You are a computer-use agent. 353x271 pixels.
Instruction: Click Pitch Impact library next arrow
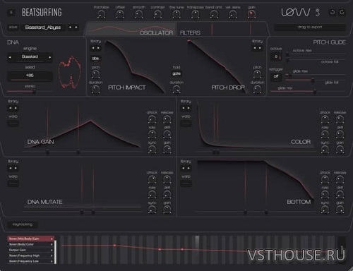click(98, 48)
